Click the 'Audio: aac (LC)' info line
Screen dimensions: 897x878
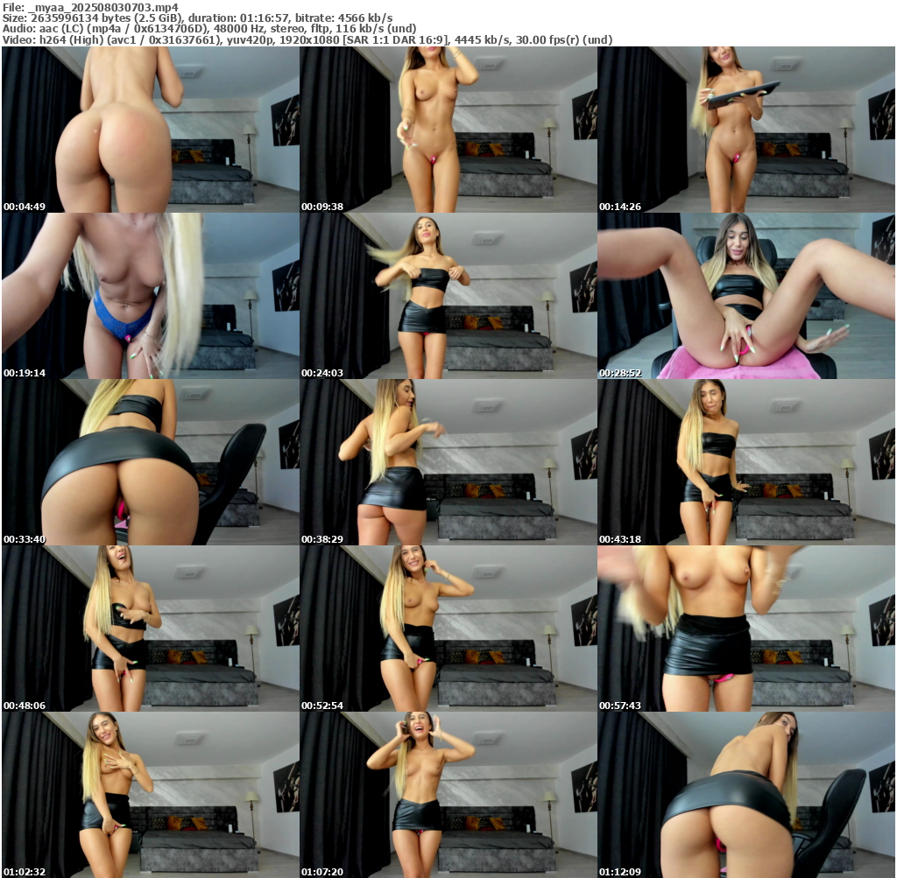click(x=209, y=29)
